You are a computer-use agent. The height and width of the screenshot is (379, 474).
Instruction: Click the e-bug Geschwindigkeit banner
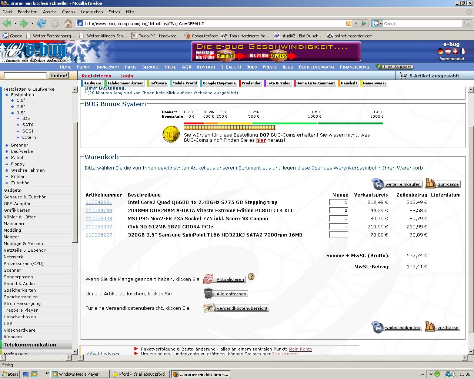coord(276,51)
